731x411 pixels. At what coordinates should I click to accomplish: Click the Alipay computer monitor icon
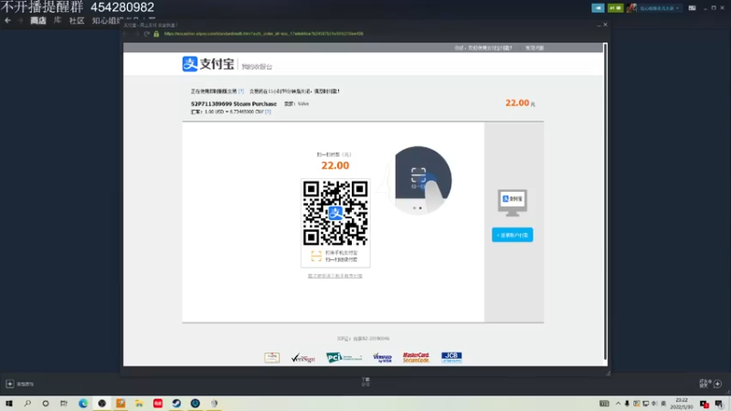(x=513, y=203)
